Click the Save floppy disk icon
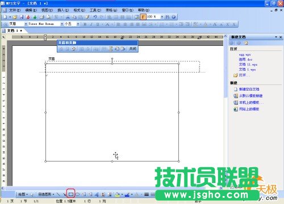The height and width of the screenshot is (204, 284). tap(22, 17)
